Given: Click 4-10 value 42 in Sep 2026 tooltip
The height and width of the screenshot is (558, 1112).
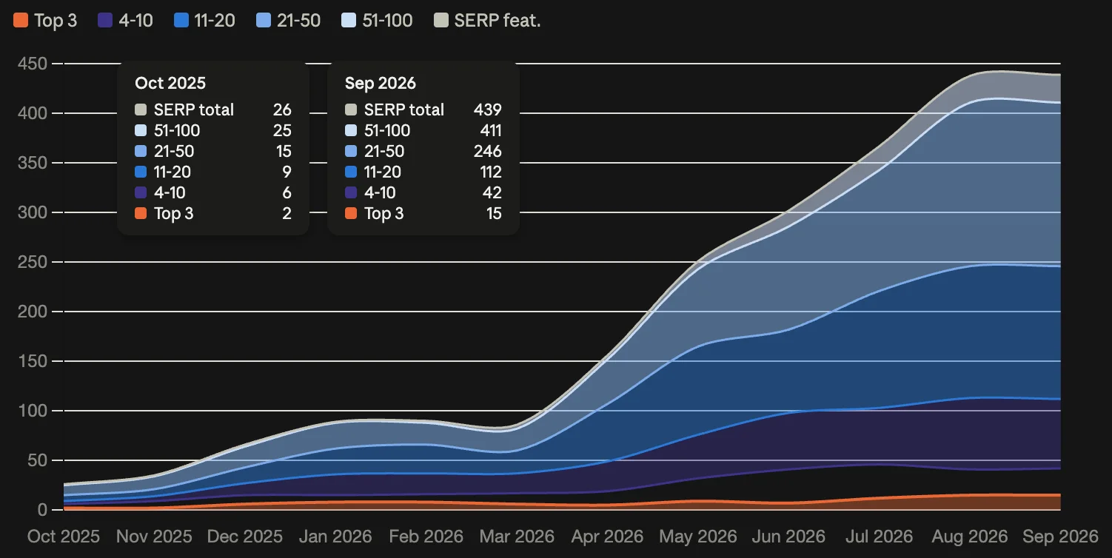Looking at the screenshot, I should click(x=492, y=192).
